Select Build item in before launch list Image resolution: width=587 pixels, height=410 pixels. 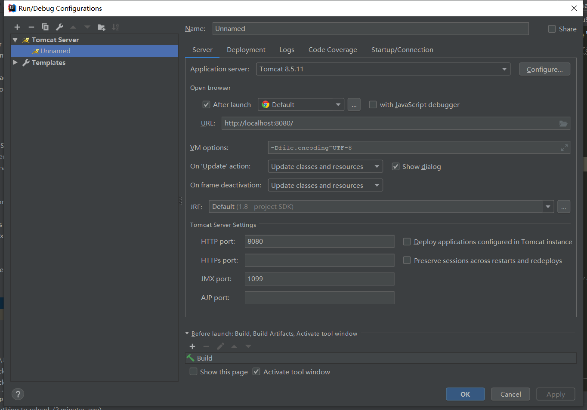tap(380, 358)
